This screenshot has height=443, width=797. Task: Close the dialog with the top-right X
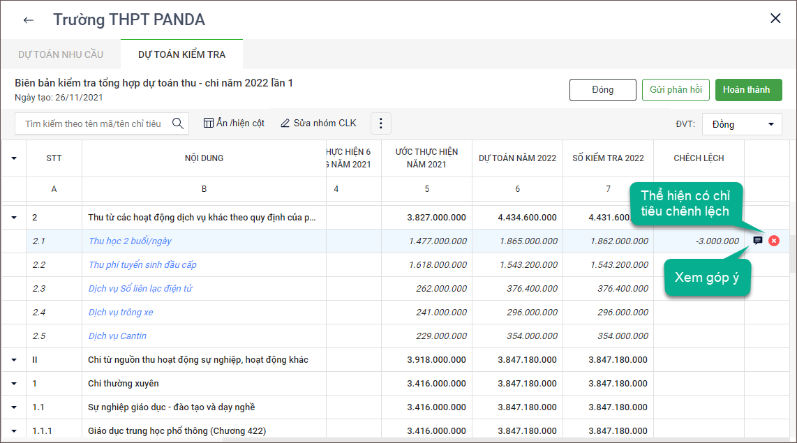coord(775,19)
